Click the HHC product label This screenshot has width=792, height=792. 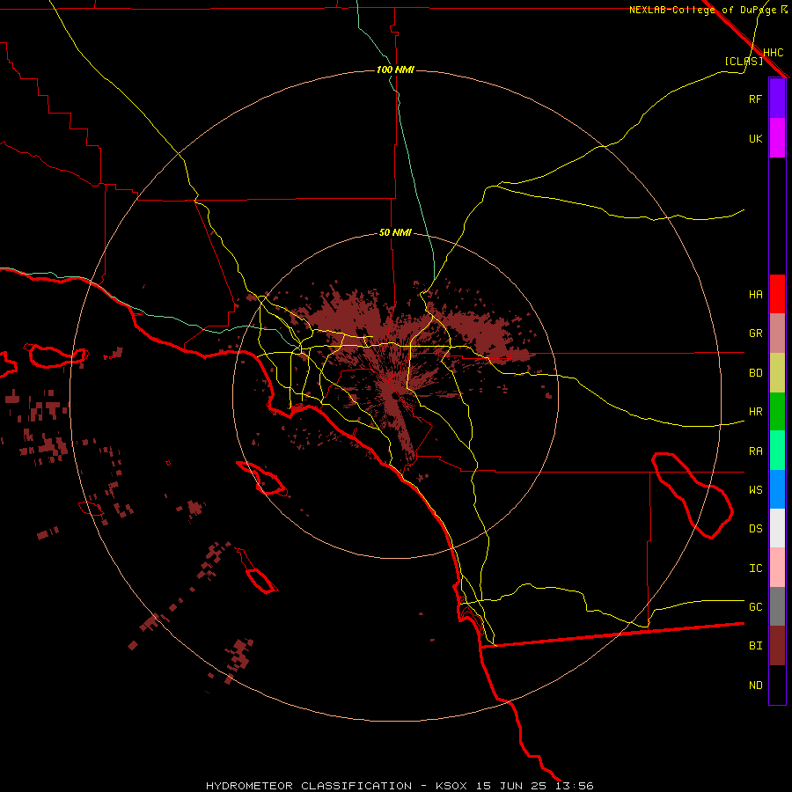773,53
